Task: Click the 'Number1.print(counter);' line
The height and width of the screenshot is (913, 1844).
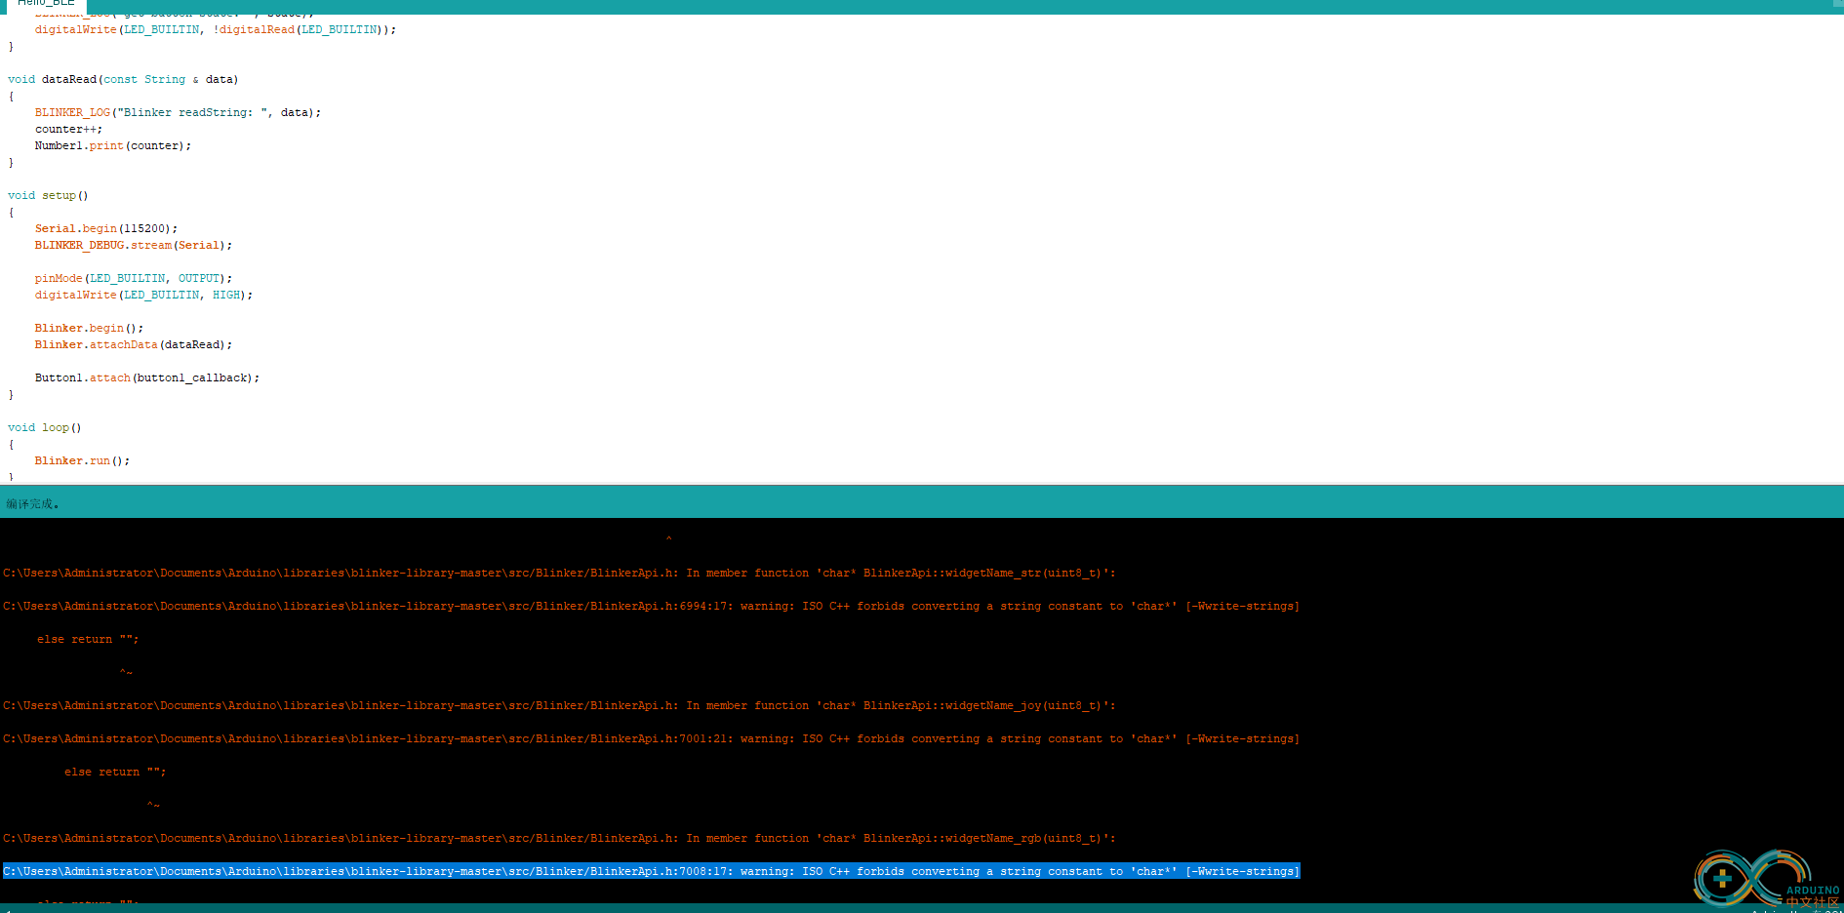Action: point(113,146)
